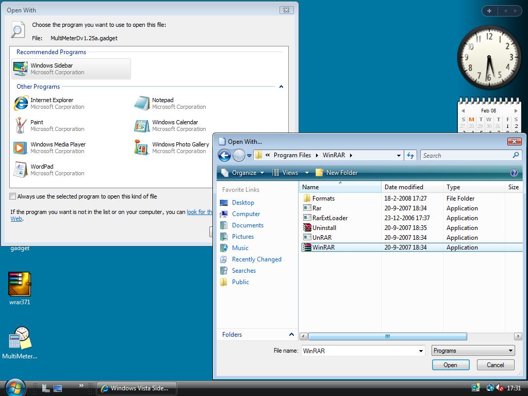This screenshot has width=528, height=396.
Task: Enable Always use the selected program checkbox
Action: (x=13, y=196)
